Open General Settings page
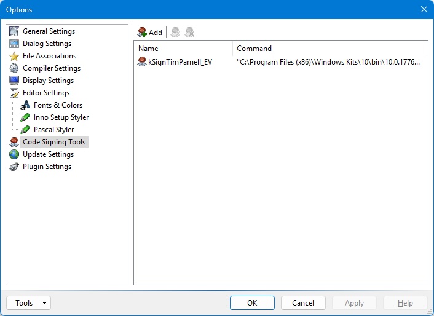 (49, 31)
